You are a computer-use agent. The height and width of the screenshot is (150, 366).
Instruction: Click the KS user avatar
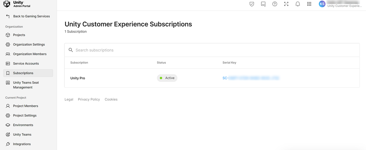pyautogui.click(x=322, y=4)
